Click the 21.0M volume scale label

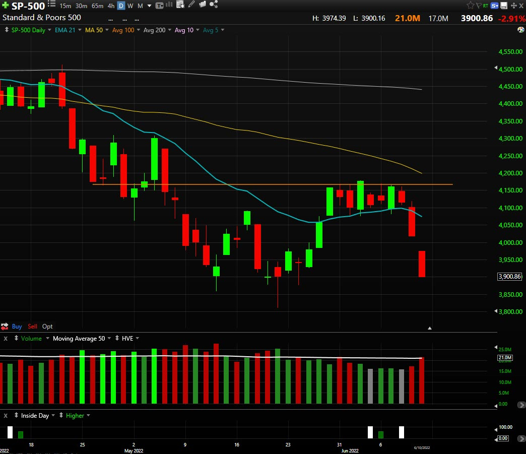505,358
